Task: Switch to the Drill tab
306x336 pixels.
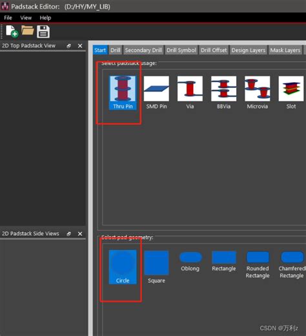Action: point(116,50)
